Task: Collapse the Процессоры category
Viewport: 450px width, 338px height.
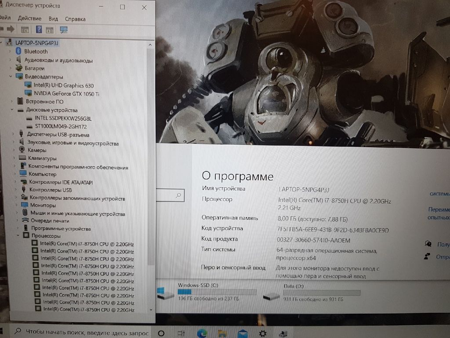Action: coord(18,235)
